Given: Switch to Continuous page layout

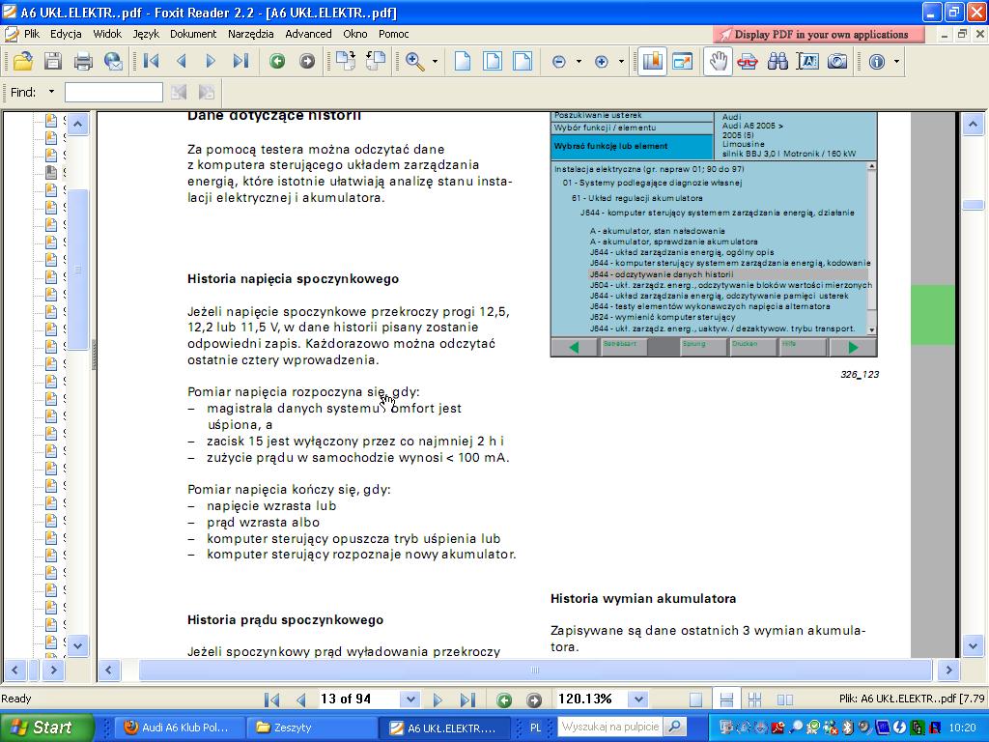Looking at the screenshot, I should (726, 699).
